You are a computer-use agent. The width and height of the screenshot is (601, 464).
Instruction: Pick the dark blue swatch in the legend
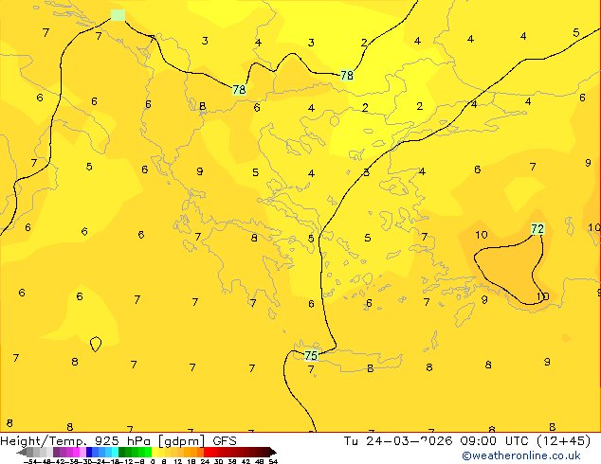[89, 452]
